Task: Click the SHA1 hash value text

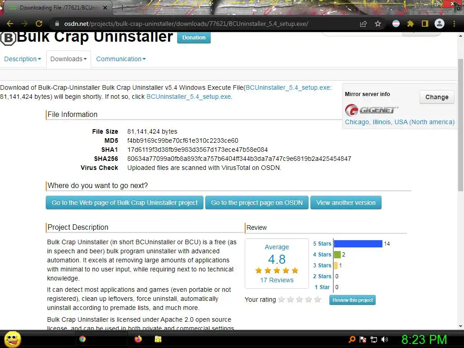Action: point(198,150)
